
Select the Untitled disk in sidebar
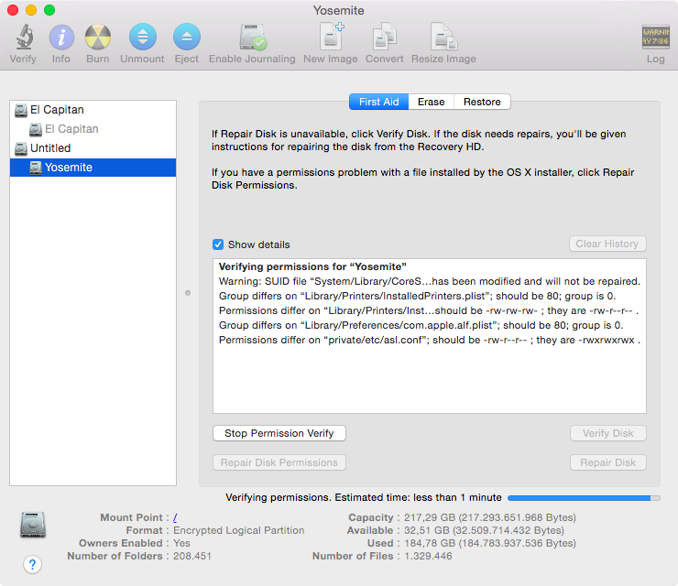pyautogui.click(x=49, y=148)
